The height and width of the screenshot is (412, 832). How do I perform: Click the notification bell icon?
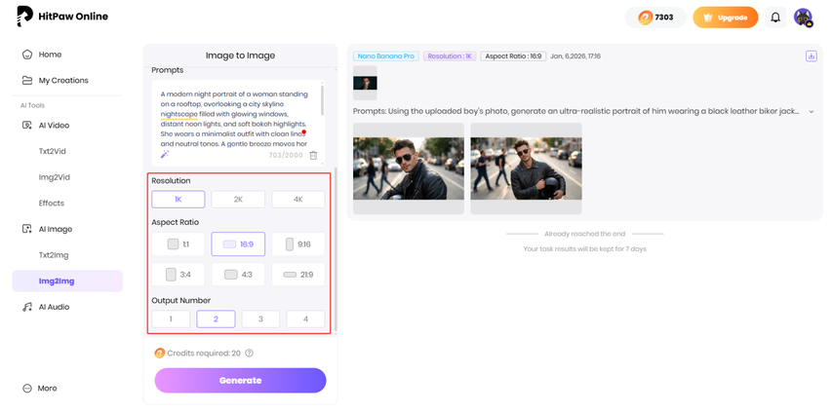click(775, 18)
